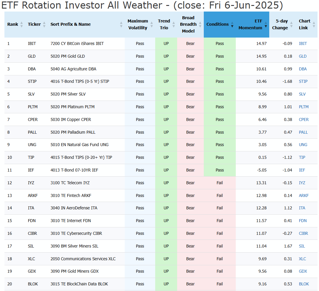Sort table by Rank column
This screenshot has width=319, height=291.
[15, 24]
